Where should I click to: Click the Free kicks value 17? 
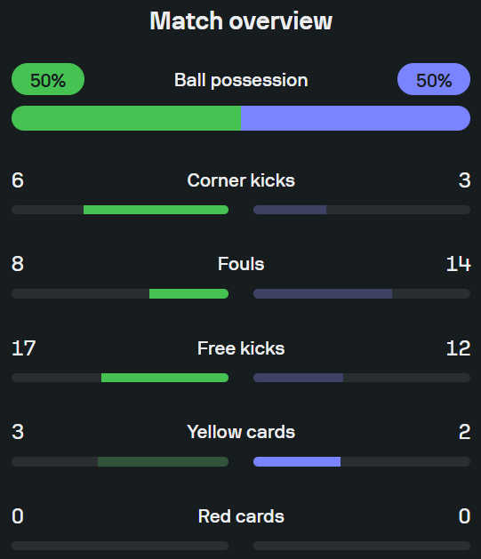point(23,348)
